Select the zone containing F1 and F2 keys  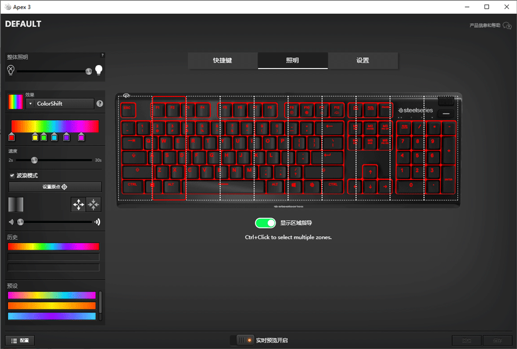click(169, 148)
